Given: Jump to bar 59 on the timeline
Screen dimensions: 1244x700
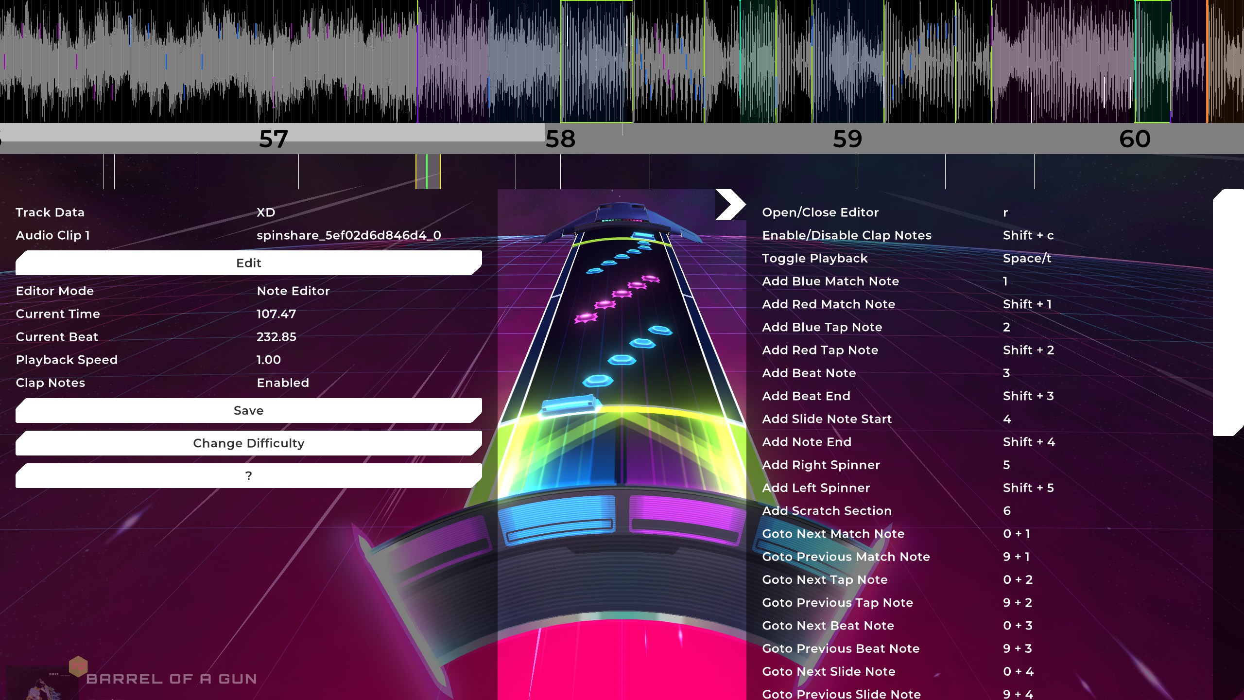Looking at the screenshot, I should pos(847,139).
